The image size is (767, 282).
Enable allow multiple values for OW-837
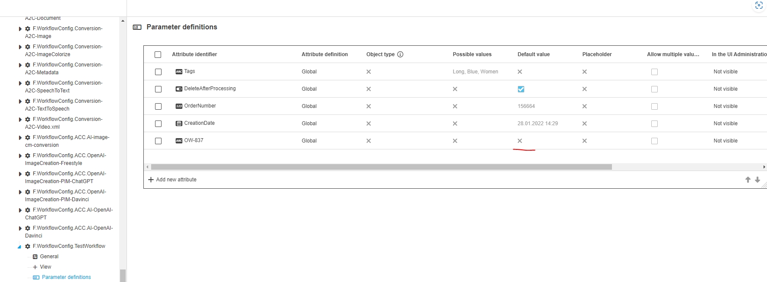click(654, 141)
